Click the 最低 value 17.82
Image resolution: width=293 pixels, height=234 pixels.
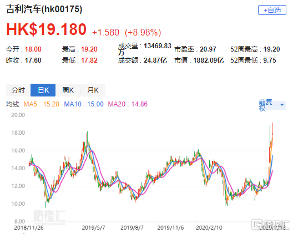coord(89,60)
